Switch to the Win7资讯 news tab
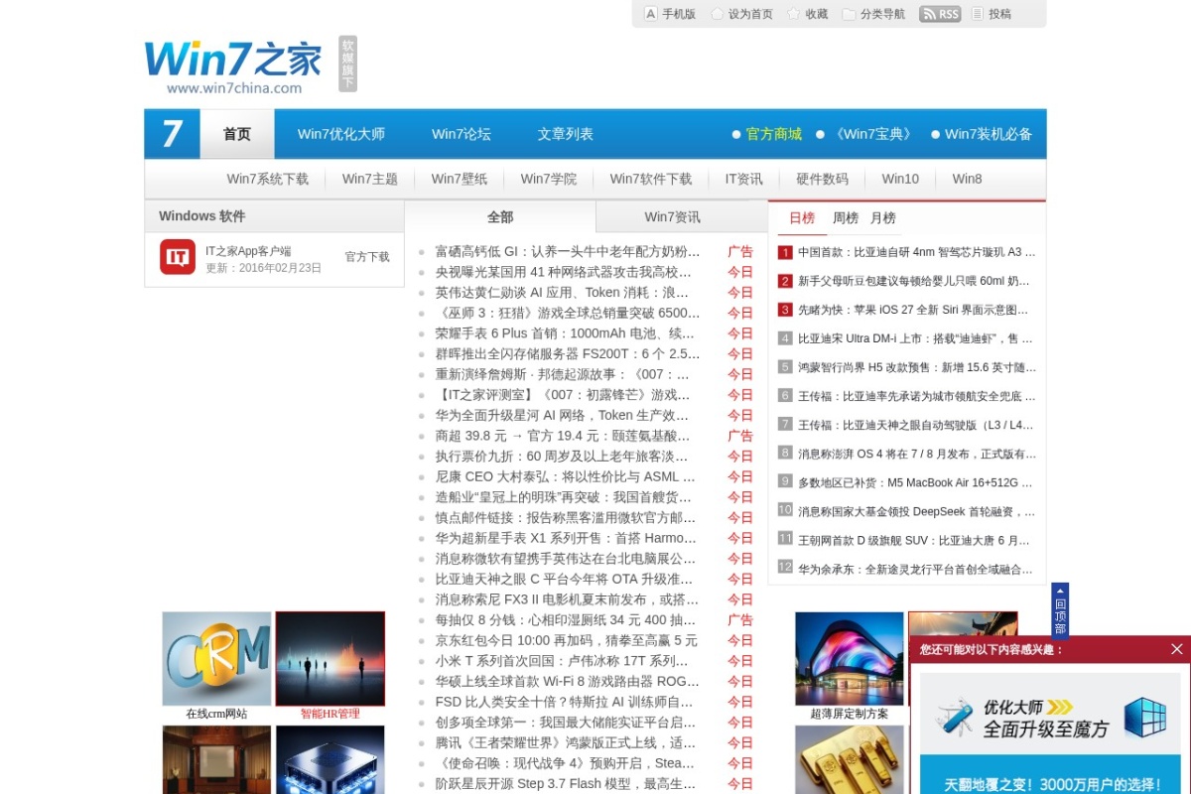This screenshot has width=1191, height=794. (672, 217)
